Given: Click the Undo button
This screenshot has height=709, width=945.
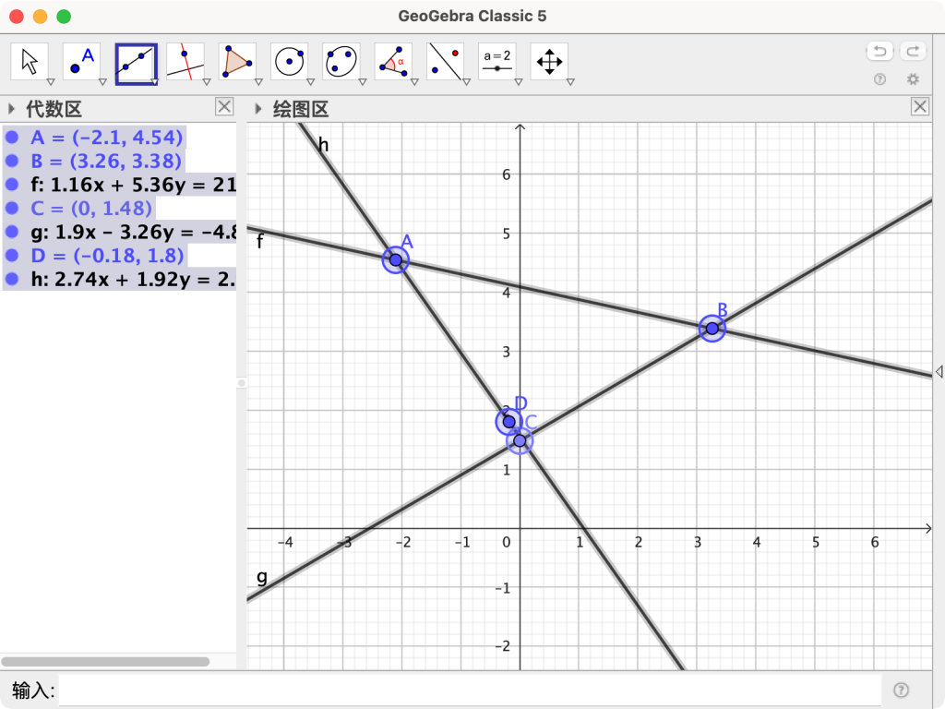Looking at the screenshot, I should (x=878, y=51).
